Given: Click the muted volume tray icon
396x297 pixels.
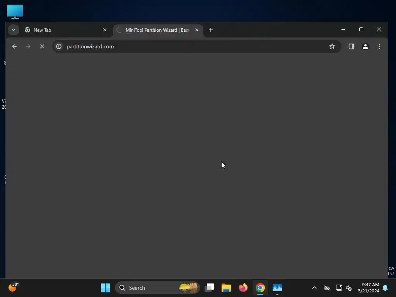Looking at the screenshot, I should [x=349, y=288].
